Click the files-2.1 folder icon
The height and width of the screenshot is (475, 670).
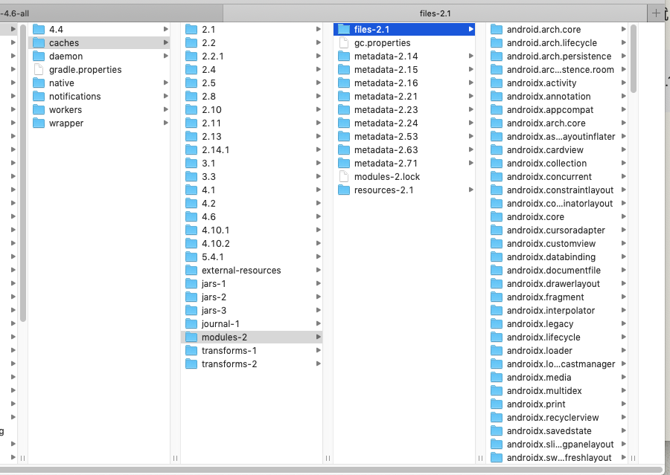pos(344,29)
